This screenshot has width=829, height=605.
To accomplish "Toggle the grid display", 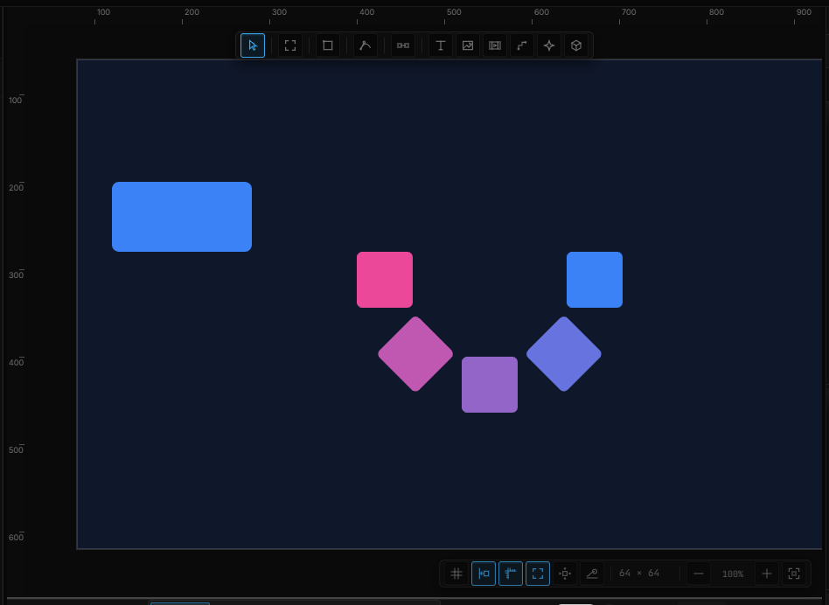I will [x=456, y=574].
